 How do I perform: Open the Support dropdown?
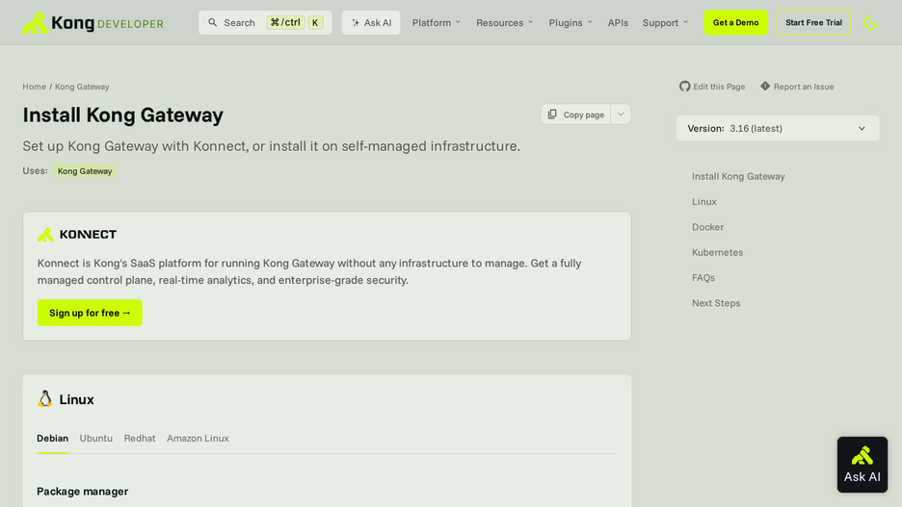665,22
